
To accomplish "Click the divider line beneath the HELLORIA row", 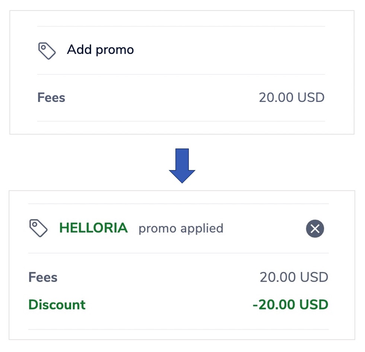I will [178, 253].
